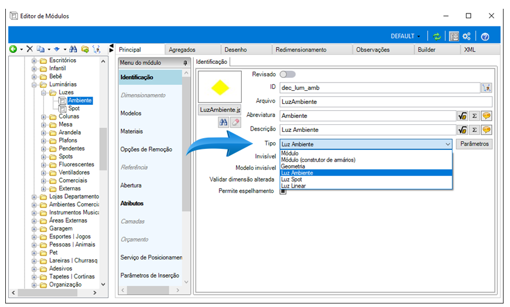Click the binoculars search icon above the tree
Image resolution: width=510 pixels, height=307 pixels.
73,49
